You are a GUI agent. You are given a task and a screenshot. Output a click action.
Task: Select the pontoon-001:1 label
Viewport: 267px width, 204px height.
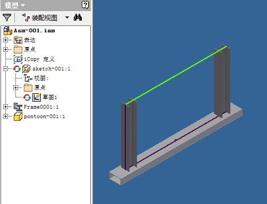point(44,117)
